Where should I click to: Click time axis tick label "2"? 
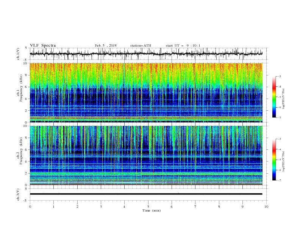coord(77,207)
